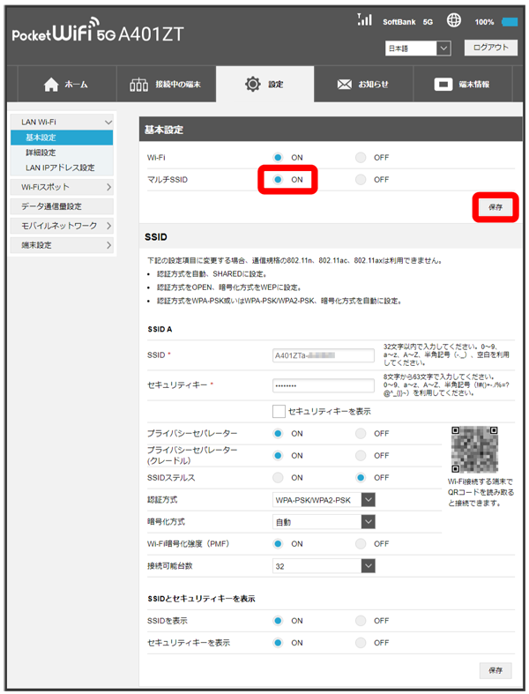The height and width of the screenshot is (694, 529).
Task: Turn SSIDステルス ON
Action: [x=279, y=477]
